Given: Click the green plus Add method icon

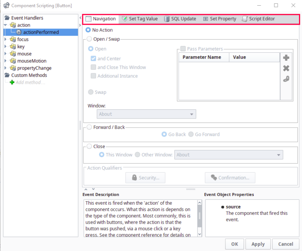Looking at the screenshot, I should pyautogui.click(x=12, y=82).
